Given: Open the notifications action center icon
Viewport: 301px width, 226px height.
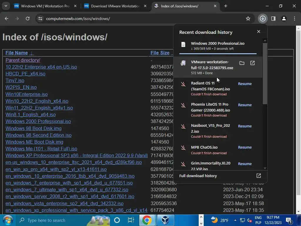Looking at the screenshot, I should [289, 220].
